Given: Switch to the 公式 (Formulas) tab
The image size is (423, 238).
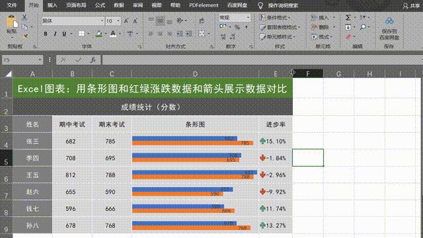Looking at the screenshot, I should pos(100,5).
